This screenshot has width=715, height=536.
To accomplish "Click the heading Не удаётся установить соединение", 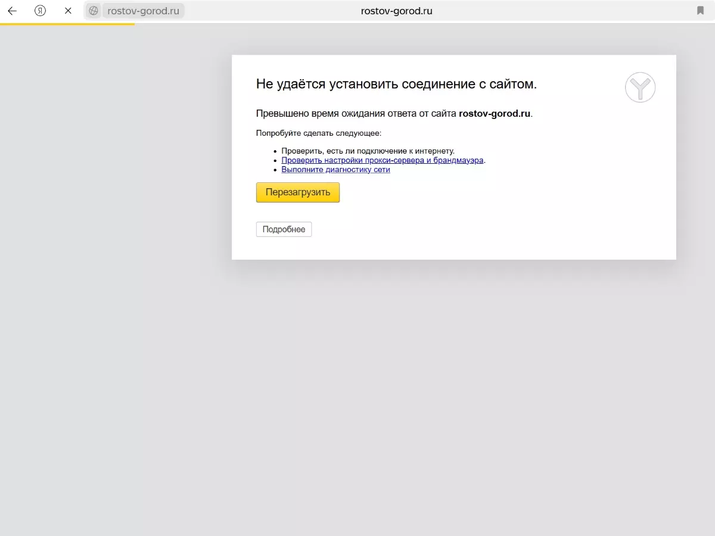I will 396,84.
